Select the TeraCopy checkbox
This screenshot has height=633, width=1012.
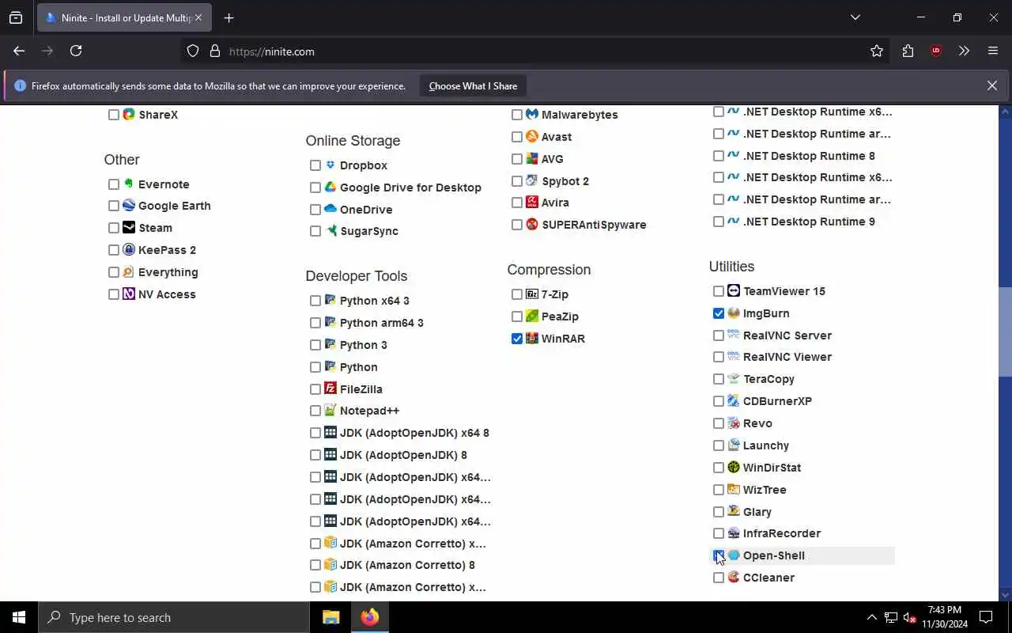719,379
